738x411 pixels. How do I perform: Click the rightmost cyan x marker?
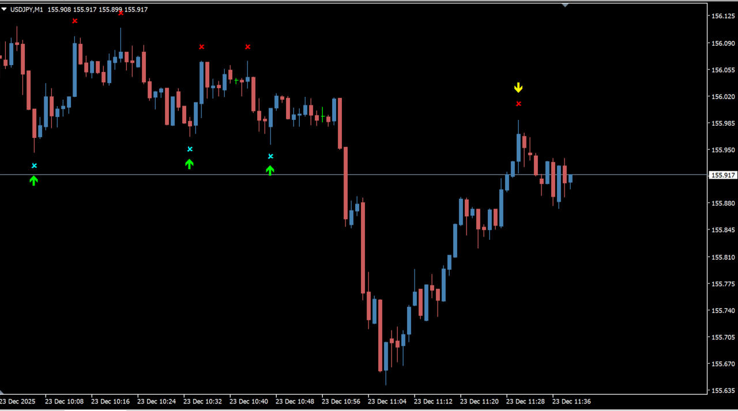click(x=270, y=156)
